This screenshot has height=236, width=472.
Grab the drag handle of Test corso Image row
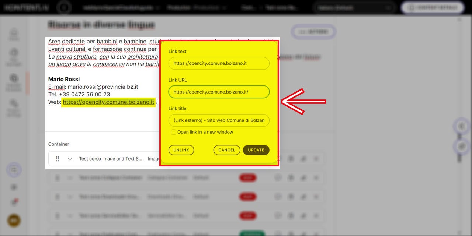pyautogui.click(x=58, y=159)
